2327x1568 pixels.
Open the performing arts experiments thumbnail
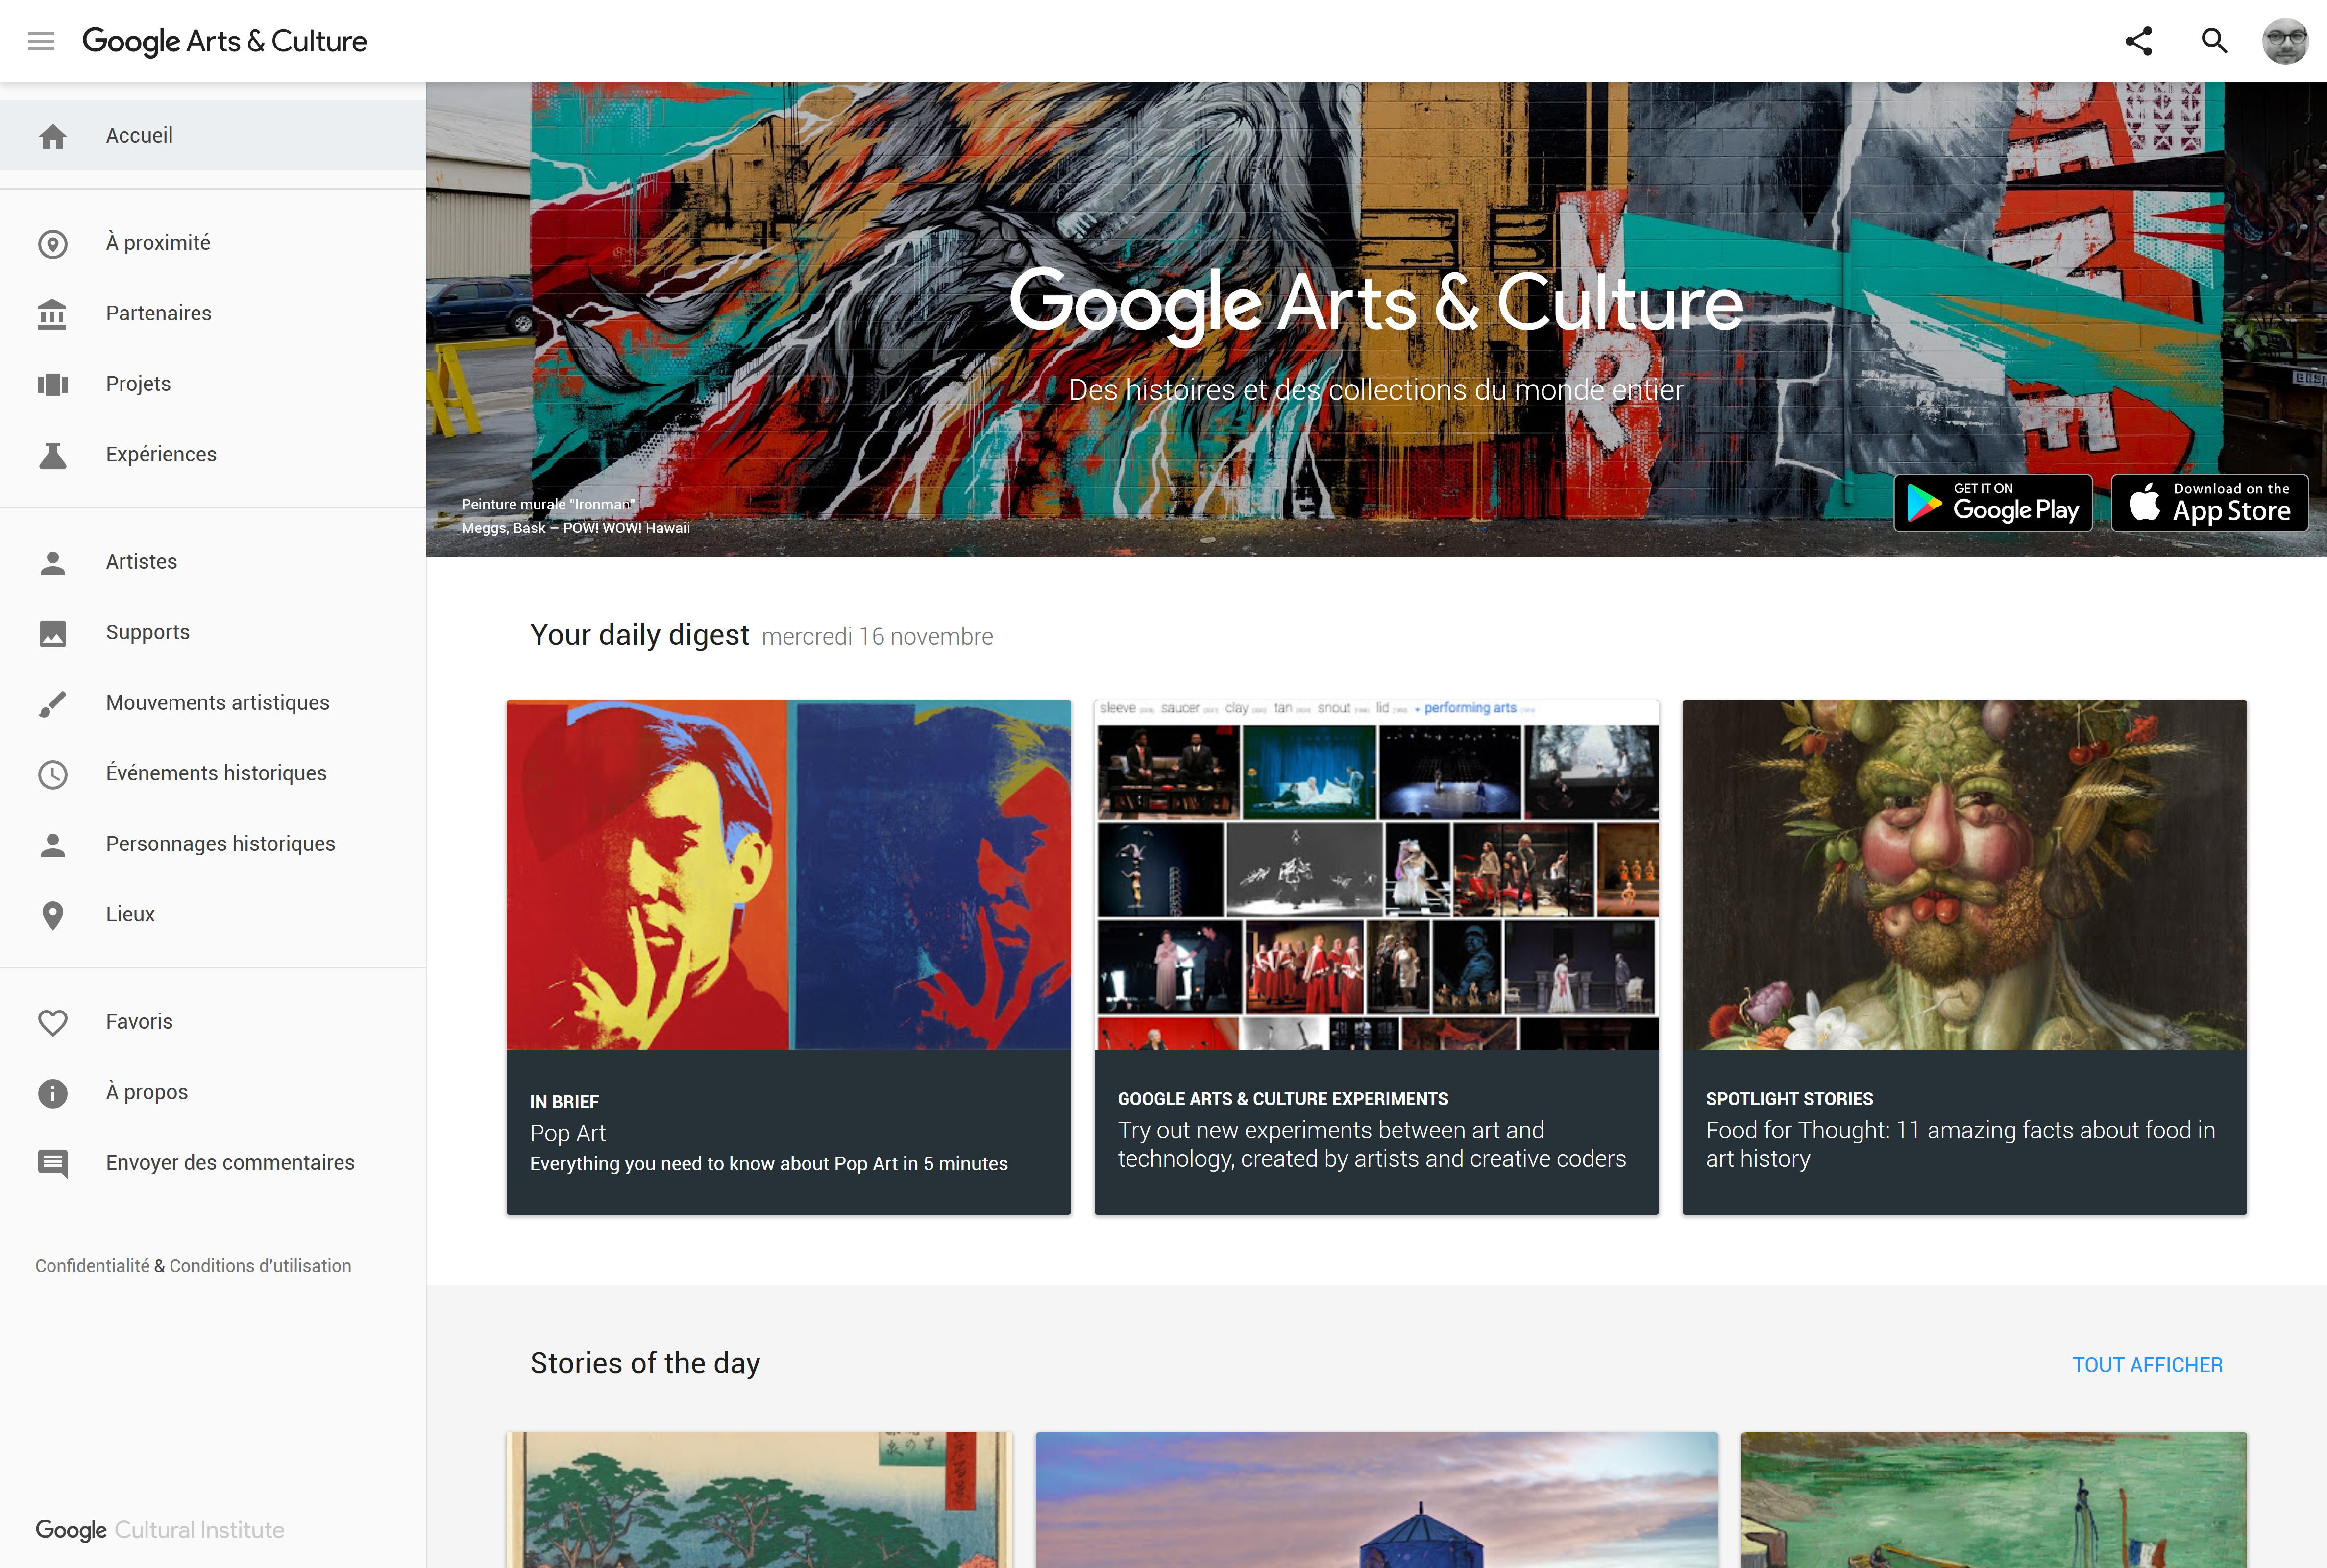click(x=1376, y=875)
